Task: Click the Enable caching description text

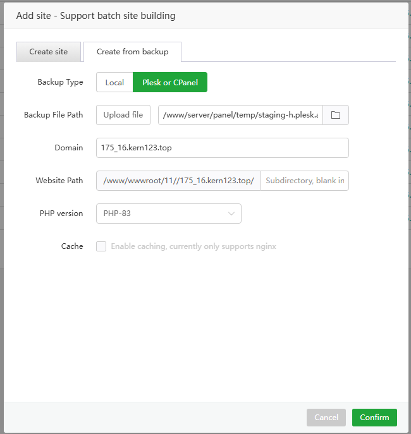Action: click(193, 246)
